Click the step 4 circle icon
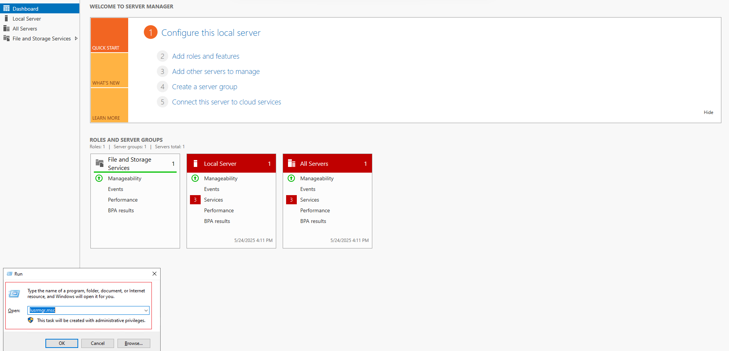 (163, 87)
